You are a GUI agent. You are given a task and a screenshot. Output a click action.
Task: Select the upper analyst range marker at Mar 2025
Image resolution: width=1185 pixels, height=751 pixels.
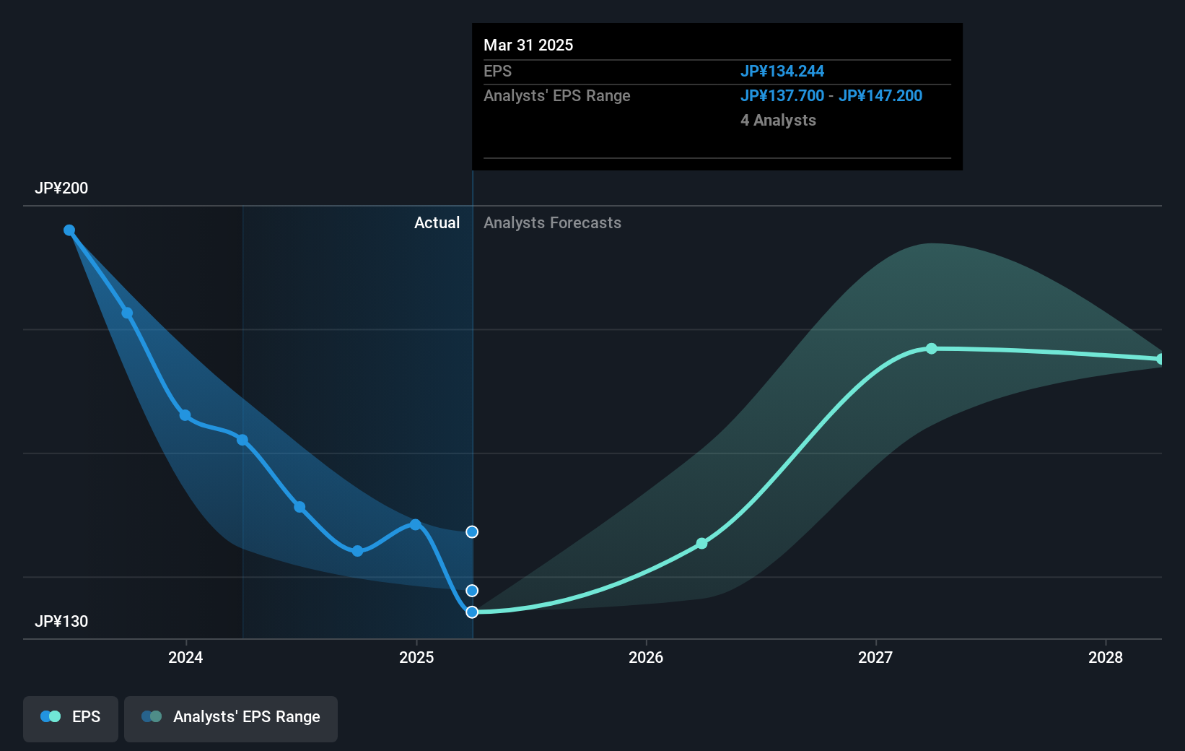coord(472,531)
